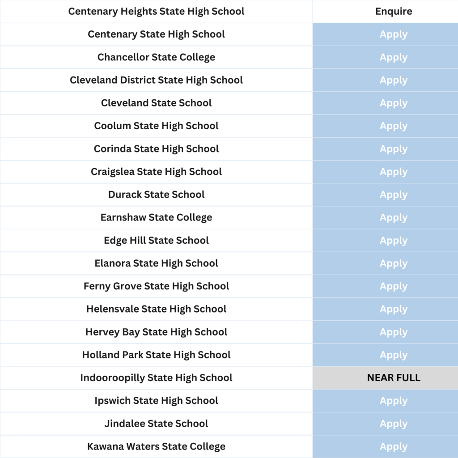The width and height of the screenshot is (458, 458).
Task: Apply to Earnshaw State College
Action: point(394,218)
